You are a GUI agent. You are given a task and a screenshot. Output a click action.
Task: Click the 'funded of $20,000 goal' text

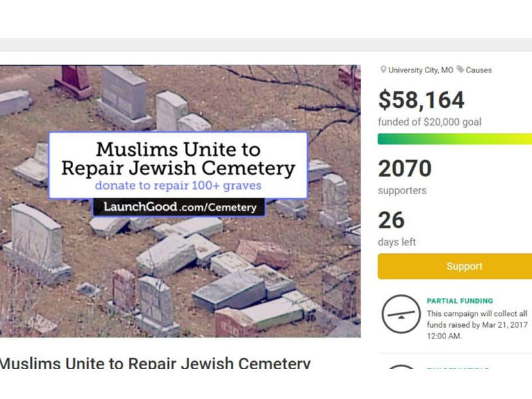tap(430, 122)
